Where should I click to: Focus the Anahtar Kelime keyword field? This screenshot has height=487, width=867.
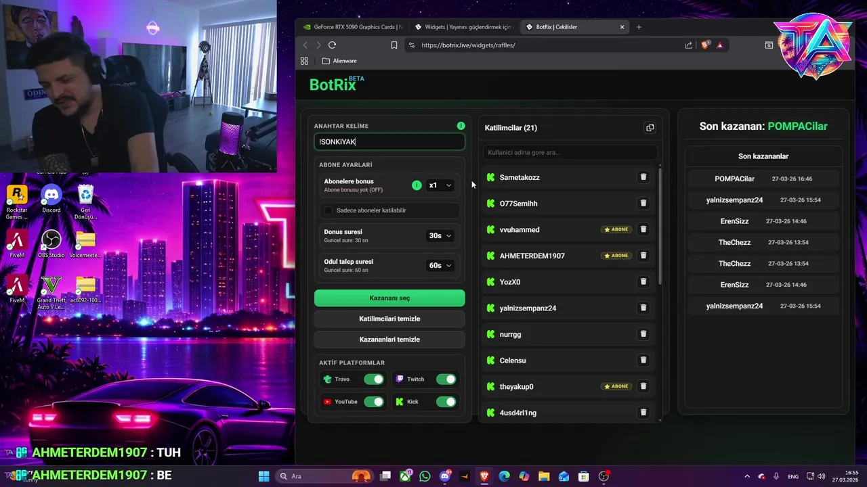point(389,141)
